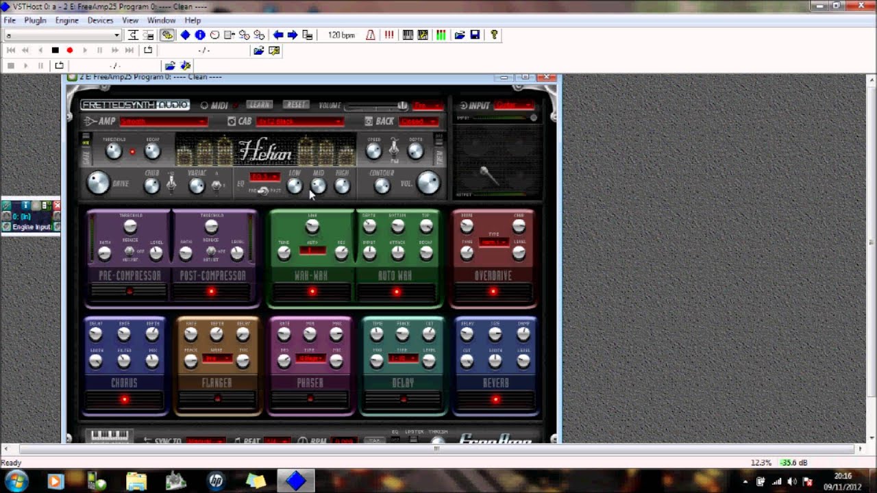
Task: Click the blue open folder icon in main toolbar
Action: click(460, 35)
